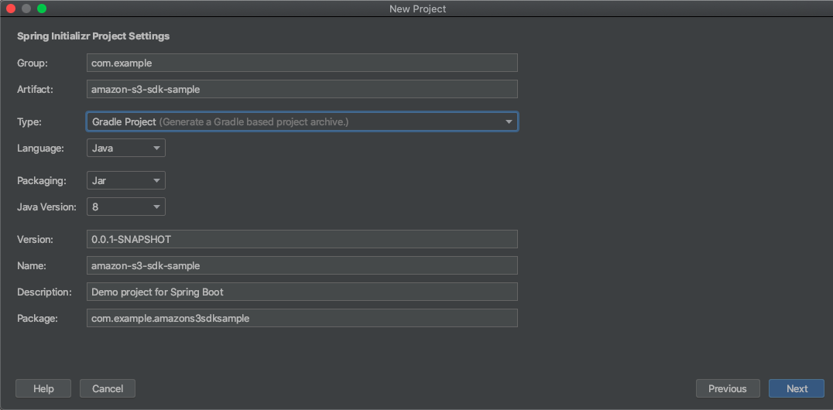
Task: Select the Name text field
Action: (302, 265)
